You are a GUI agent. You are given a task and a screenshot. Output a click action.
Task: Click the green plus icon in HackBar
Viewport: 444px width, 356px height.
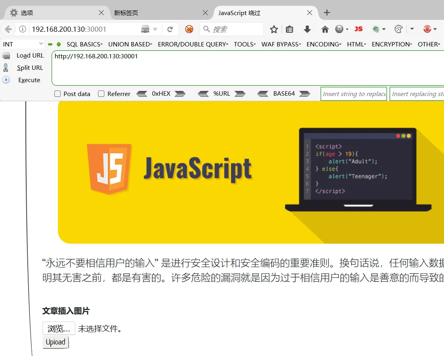coord(59,44)
